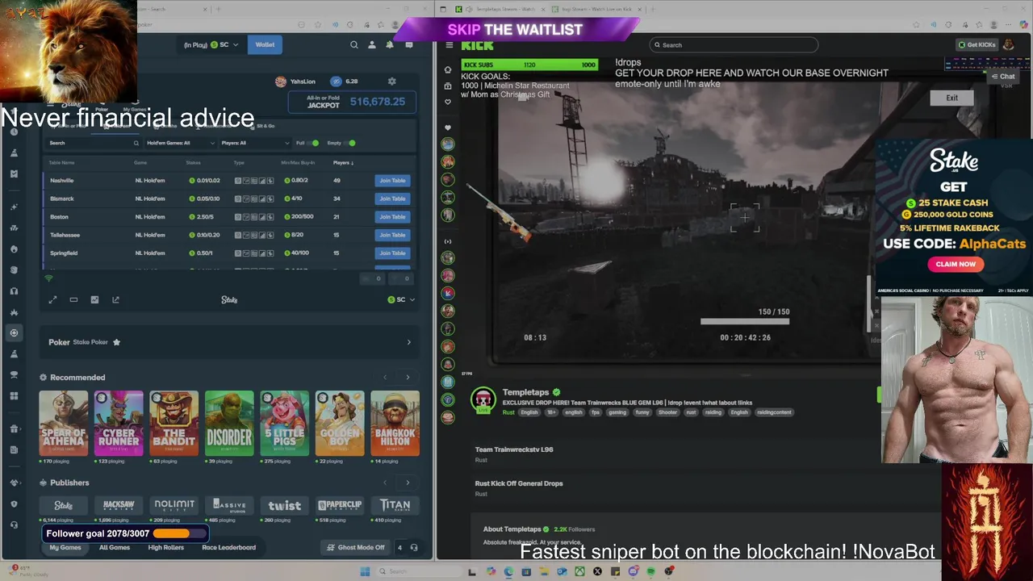Screen dimensions: 1033x581
Task: Click the Windows Start button on taskbar
Action: 365,571
